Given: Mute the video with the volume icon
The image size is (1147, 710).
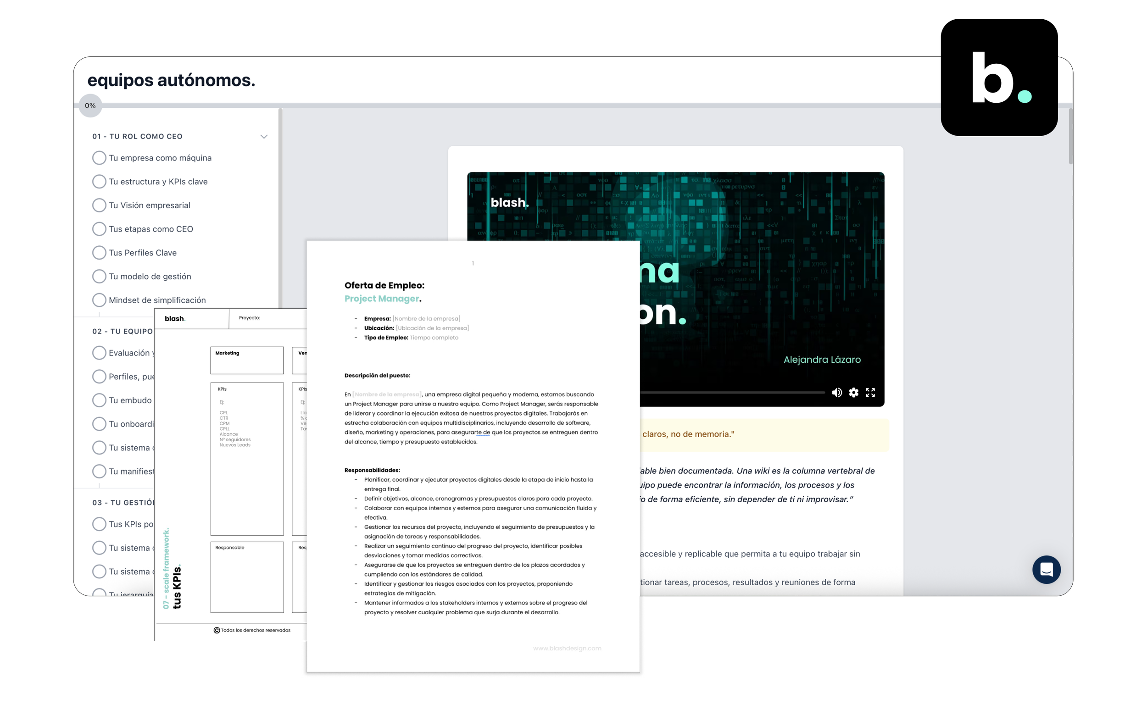Looking at the screenshot, I should [x=836, y=393].
